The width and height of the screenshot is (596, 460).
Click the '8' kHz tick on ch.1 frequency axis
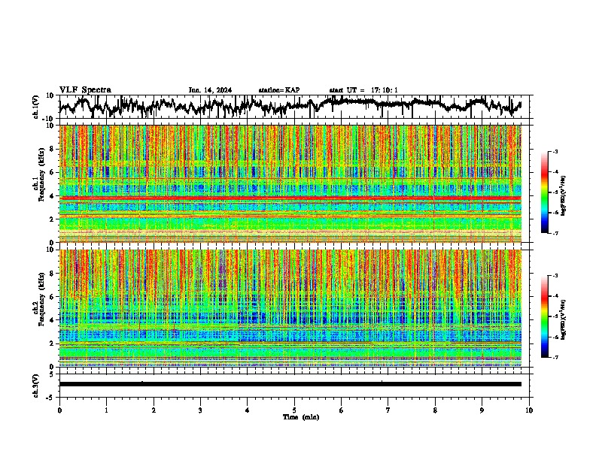click(52, 149)
